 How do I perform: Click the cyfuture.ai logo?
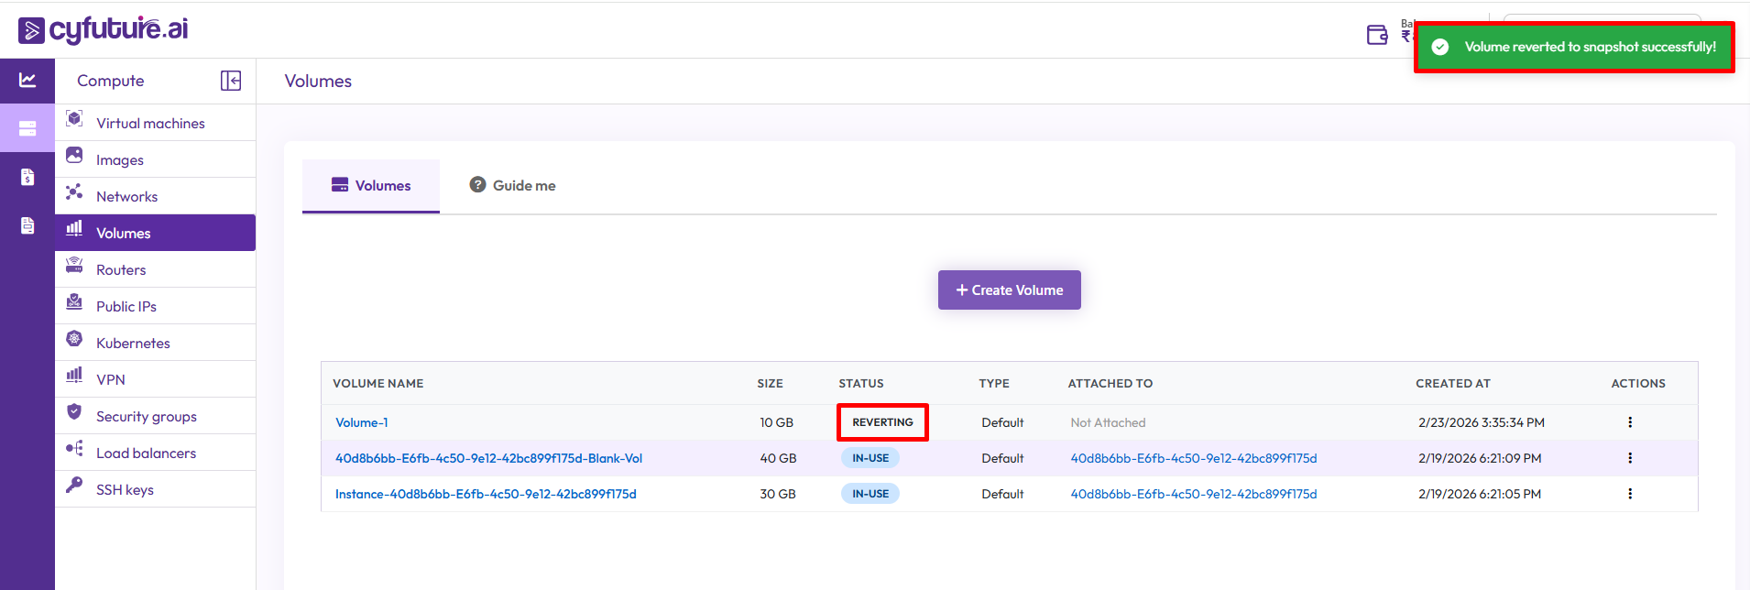[103, 29]
